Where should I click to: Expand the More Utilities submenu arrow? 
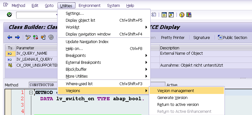146,76
